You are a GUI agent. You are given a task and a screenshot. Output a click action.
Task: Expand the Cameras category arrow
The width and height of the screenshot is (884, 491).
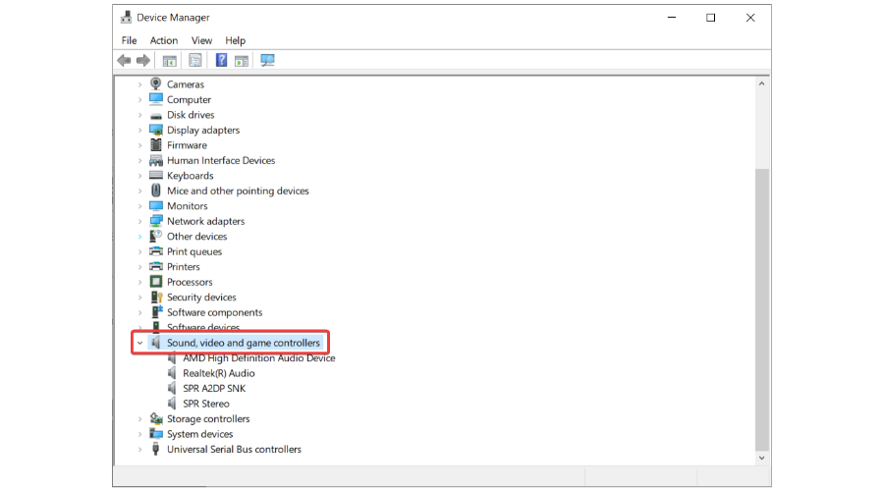[139, 84]
